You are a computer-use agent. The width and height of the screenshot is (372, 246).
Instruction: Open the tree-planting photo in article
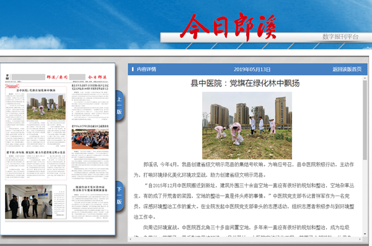tap(247, 125)
